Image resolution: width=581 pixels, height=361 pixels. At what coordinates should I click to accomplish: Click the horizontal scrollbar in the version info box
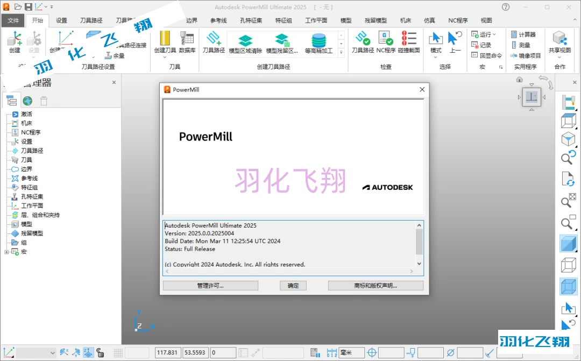pos(289,271)
